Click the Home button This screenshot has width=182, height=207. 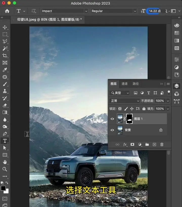coord(7,11)
